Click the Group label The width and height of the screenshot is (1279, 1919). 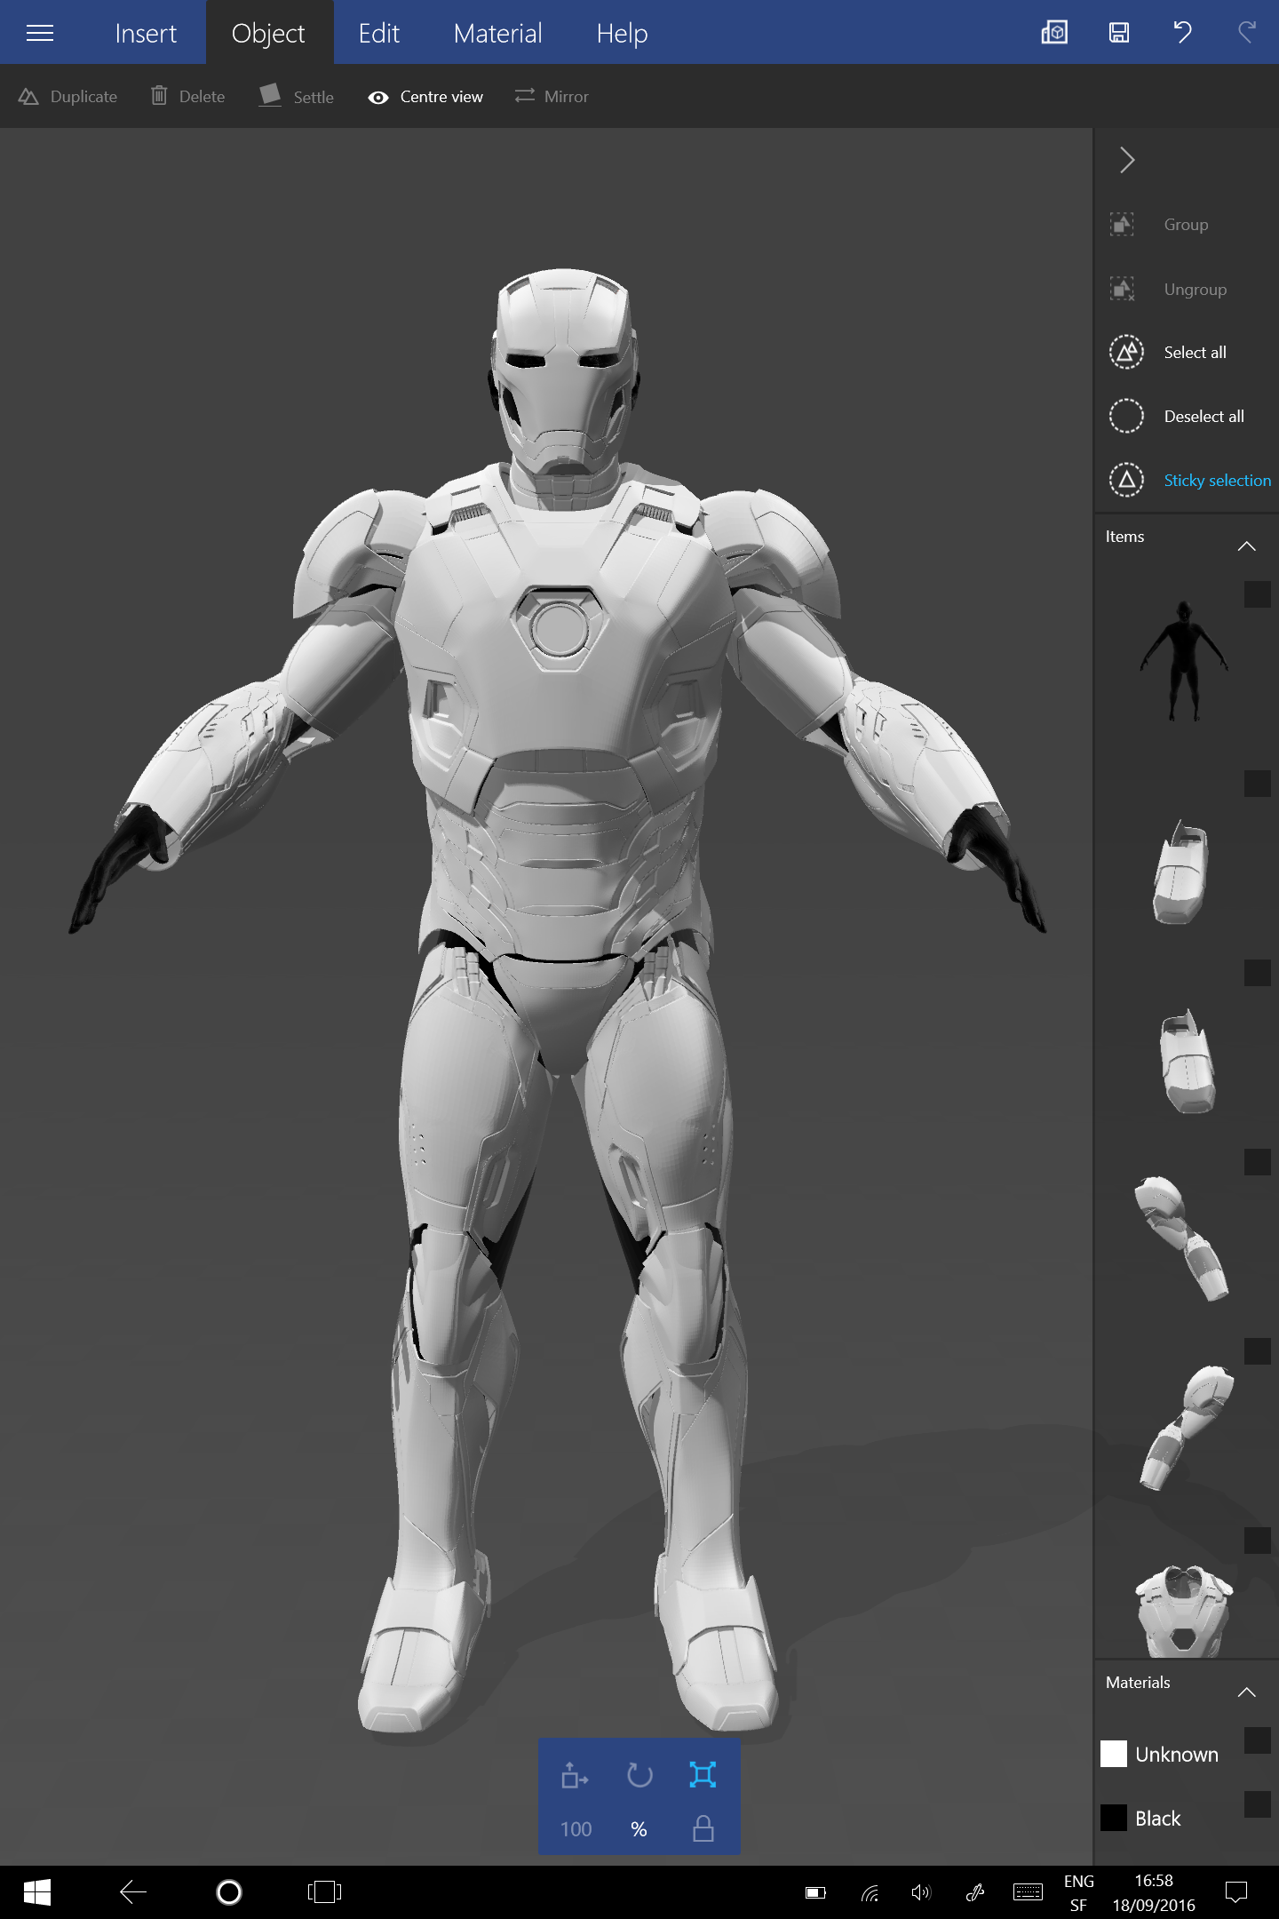click(x=1186, y=225)
